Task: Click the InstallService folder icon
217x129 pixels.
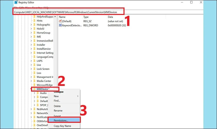Action: click(x=34, y=49)
